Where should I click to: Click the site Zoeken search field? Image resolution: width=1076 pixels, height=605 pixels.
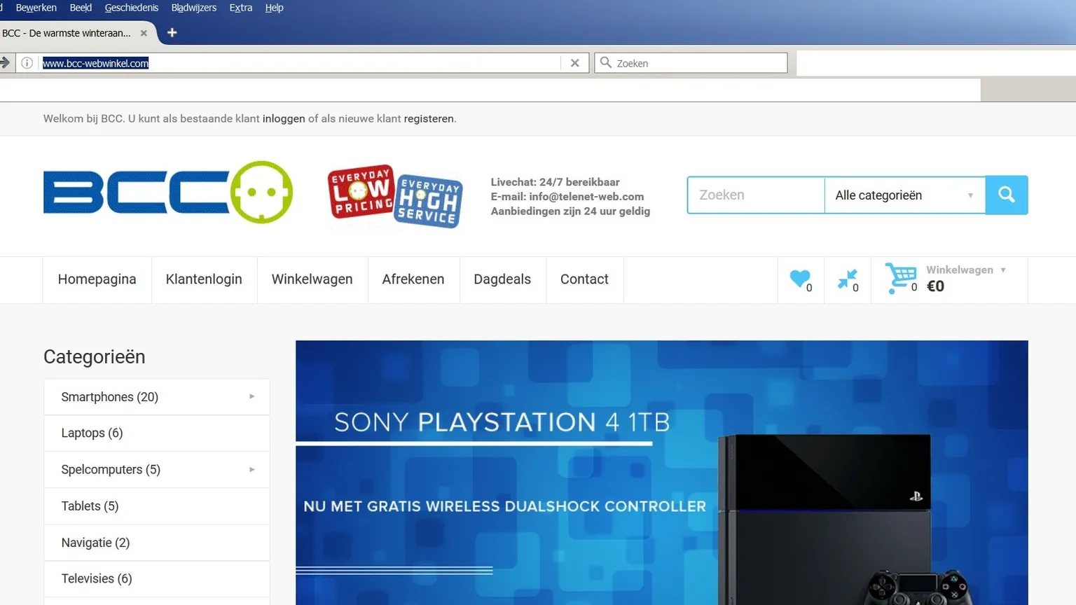(x=755, y=195)
